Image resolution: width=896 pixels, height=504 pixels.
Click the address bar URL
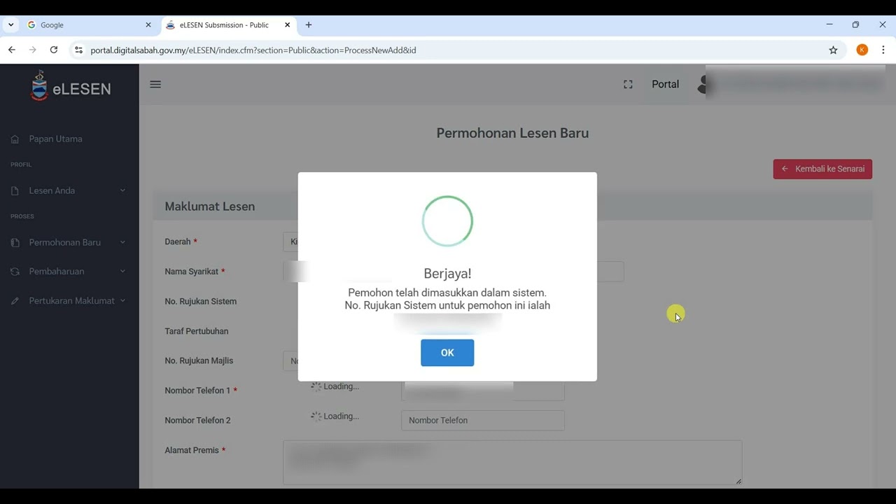click(253, 50)
